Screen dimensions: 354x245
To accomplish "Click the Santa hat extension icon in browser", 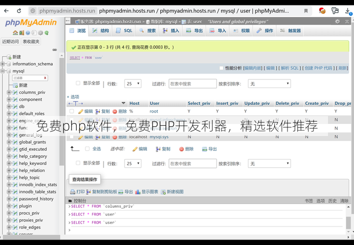I will [x=322, y=10].
